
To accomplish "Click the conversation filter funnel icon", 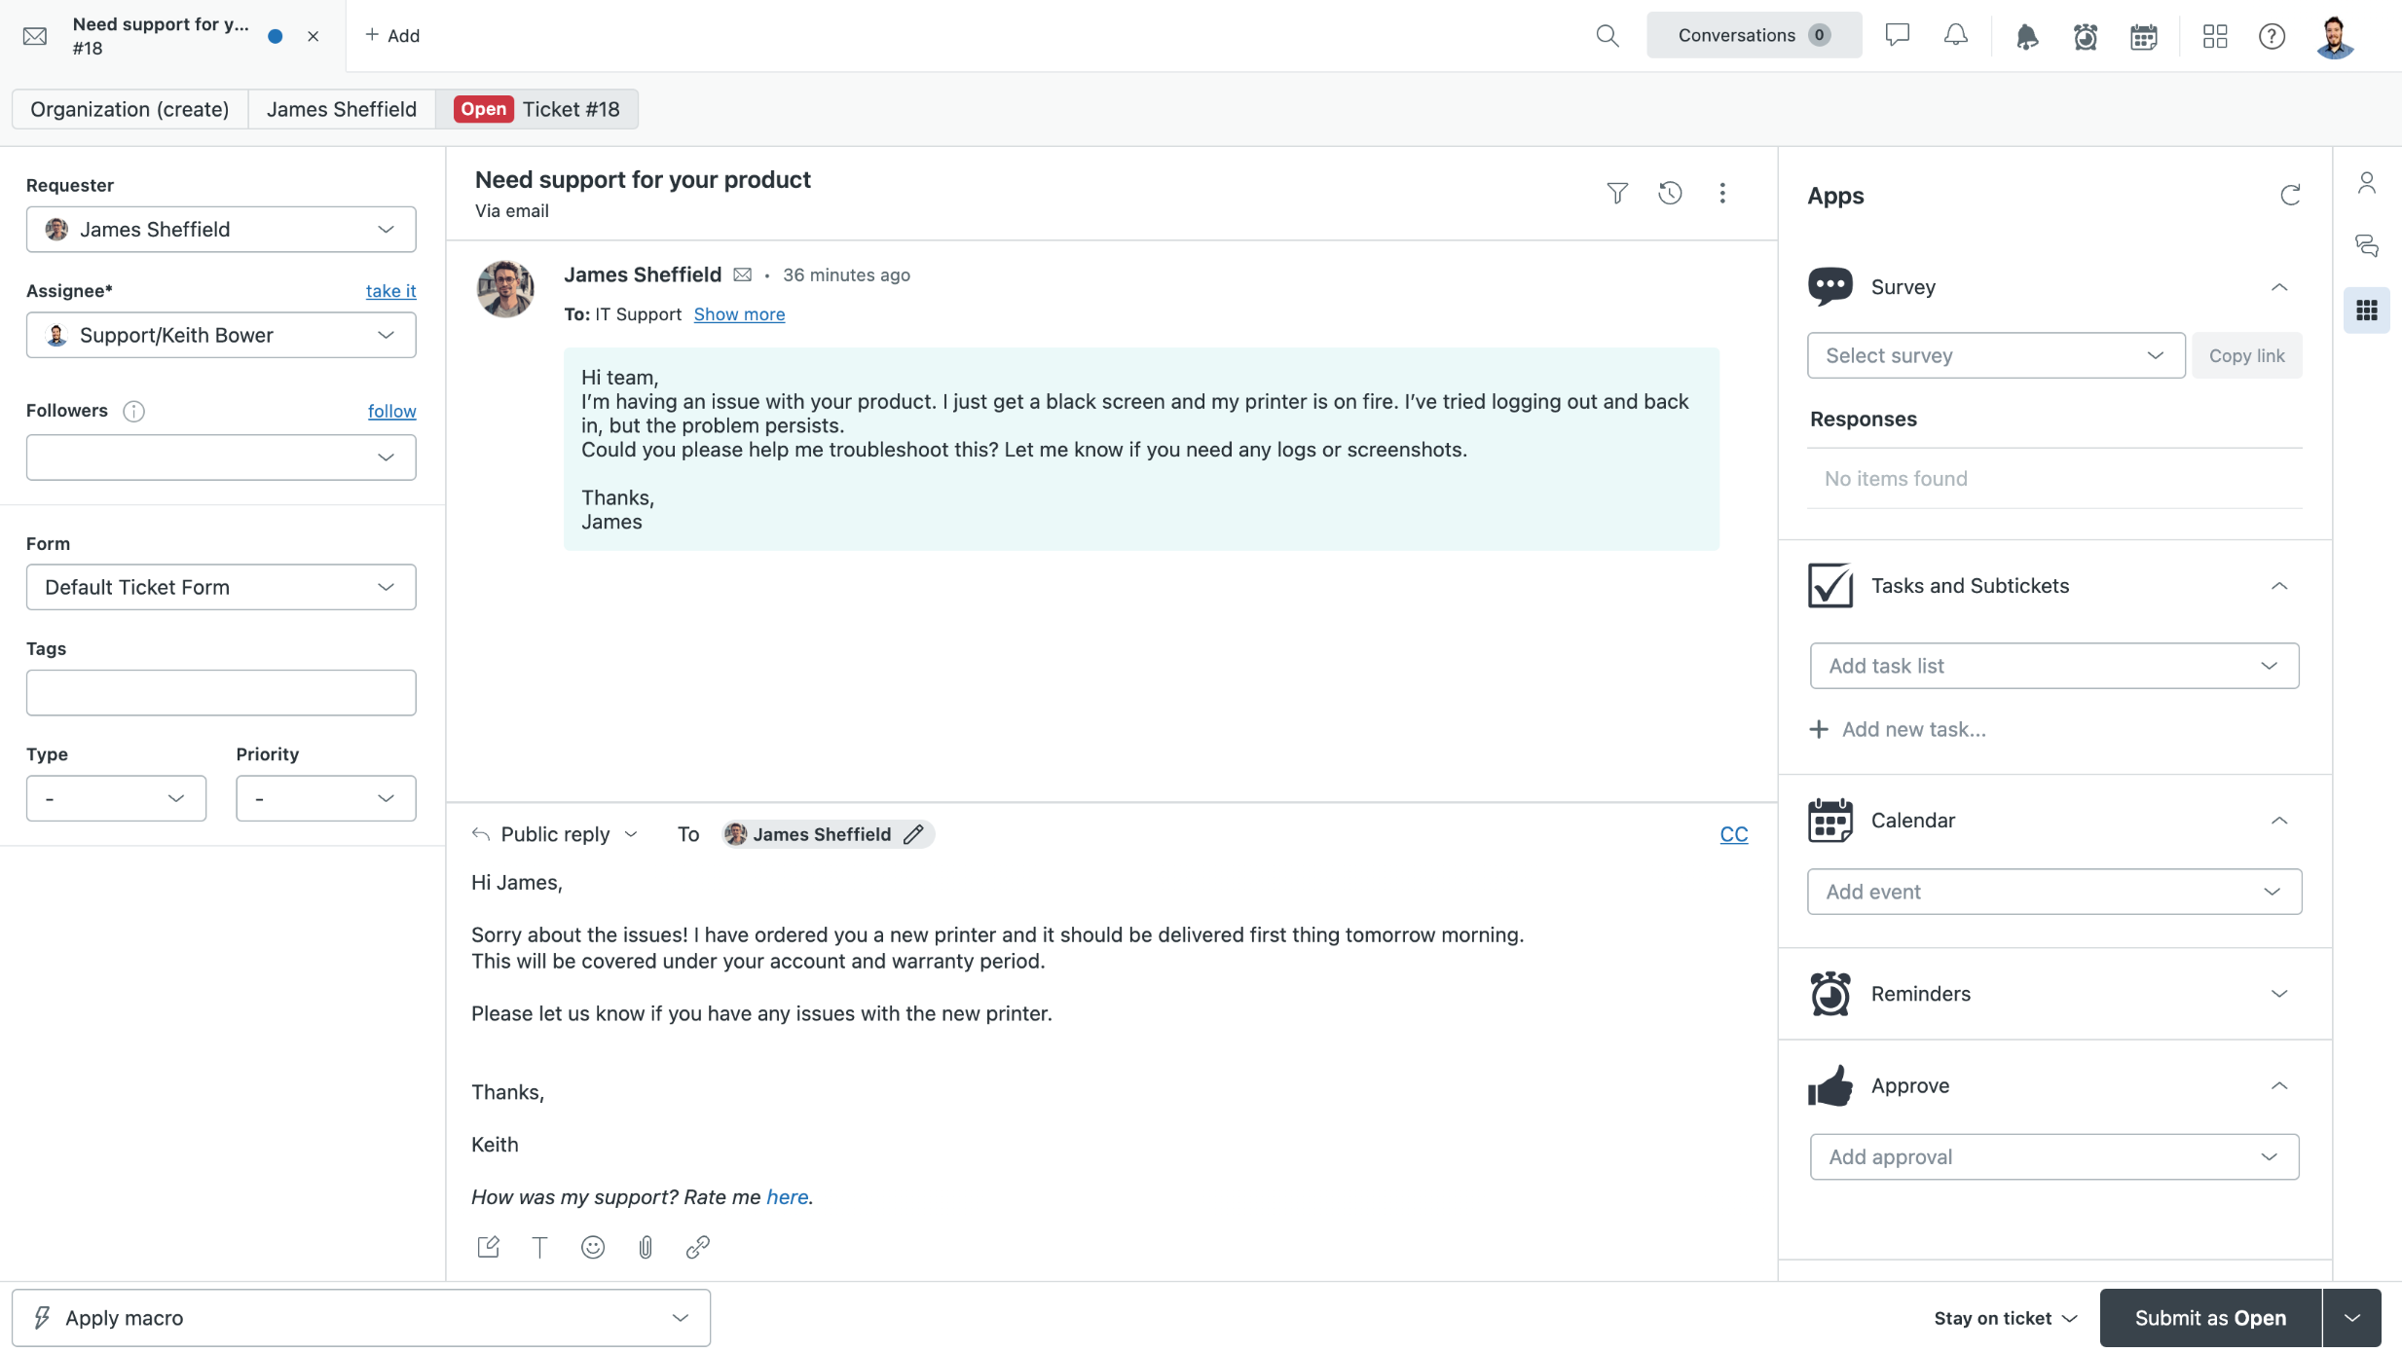I will pos(1617,193).
